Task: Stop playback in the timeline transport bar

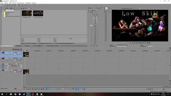Action: coord(35,89)
